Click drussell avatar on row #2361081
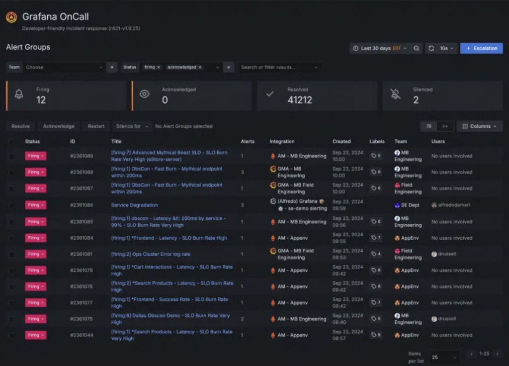Image resolution: width=509 pixels, height=366 pixels. (x=434, y=254)
